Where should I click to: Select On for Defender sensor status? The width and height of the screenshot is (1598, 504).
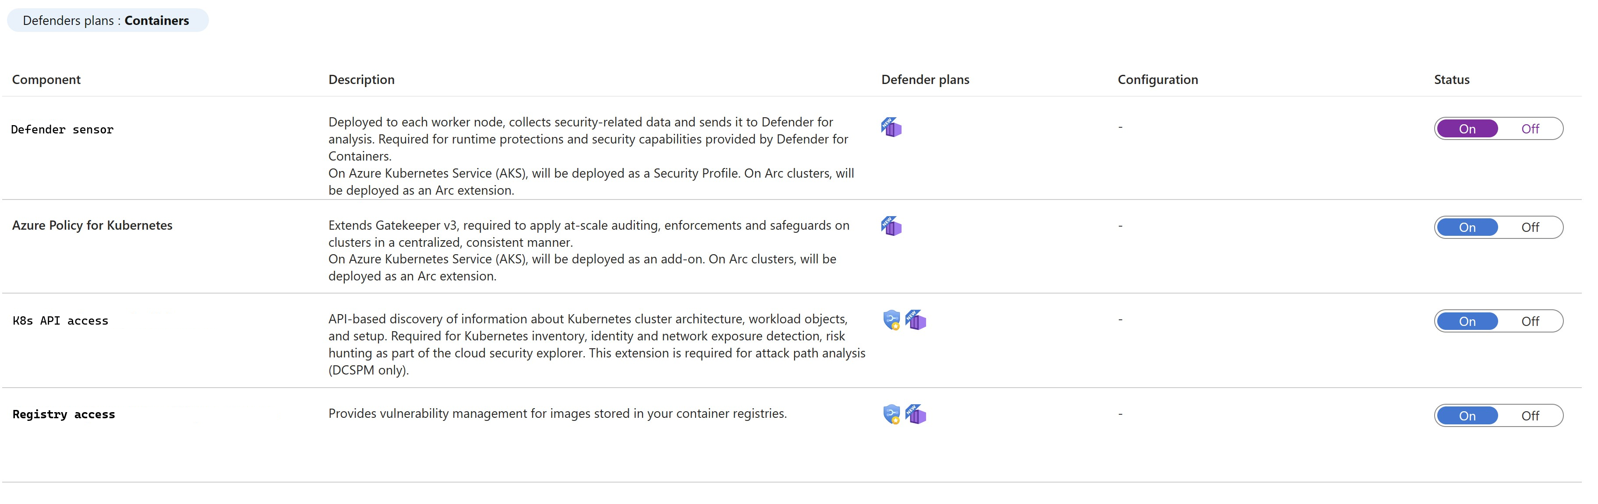tap(1467, 129)
